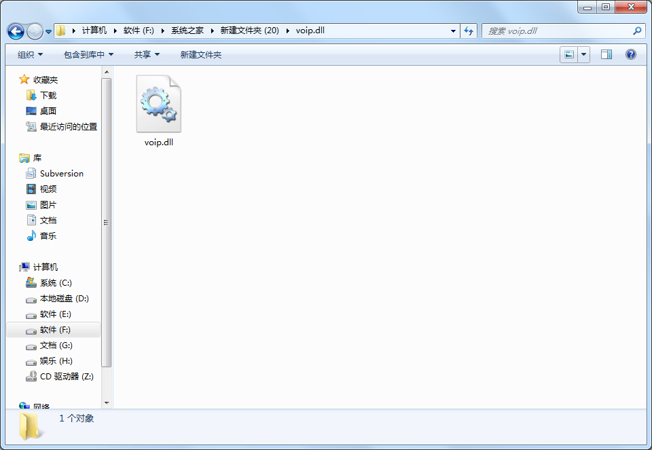The height and width of the screenshot is (450, 652).
Task: Click the back navigation button
Action: (15, 31)
